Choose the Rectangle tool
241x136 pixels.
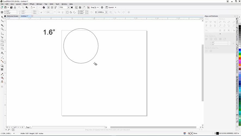2,41
